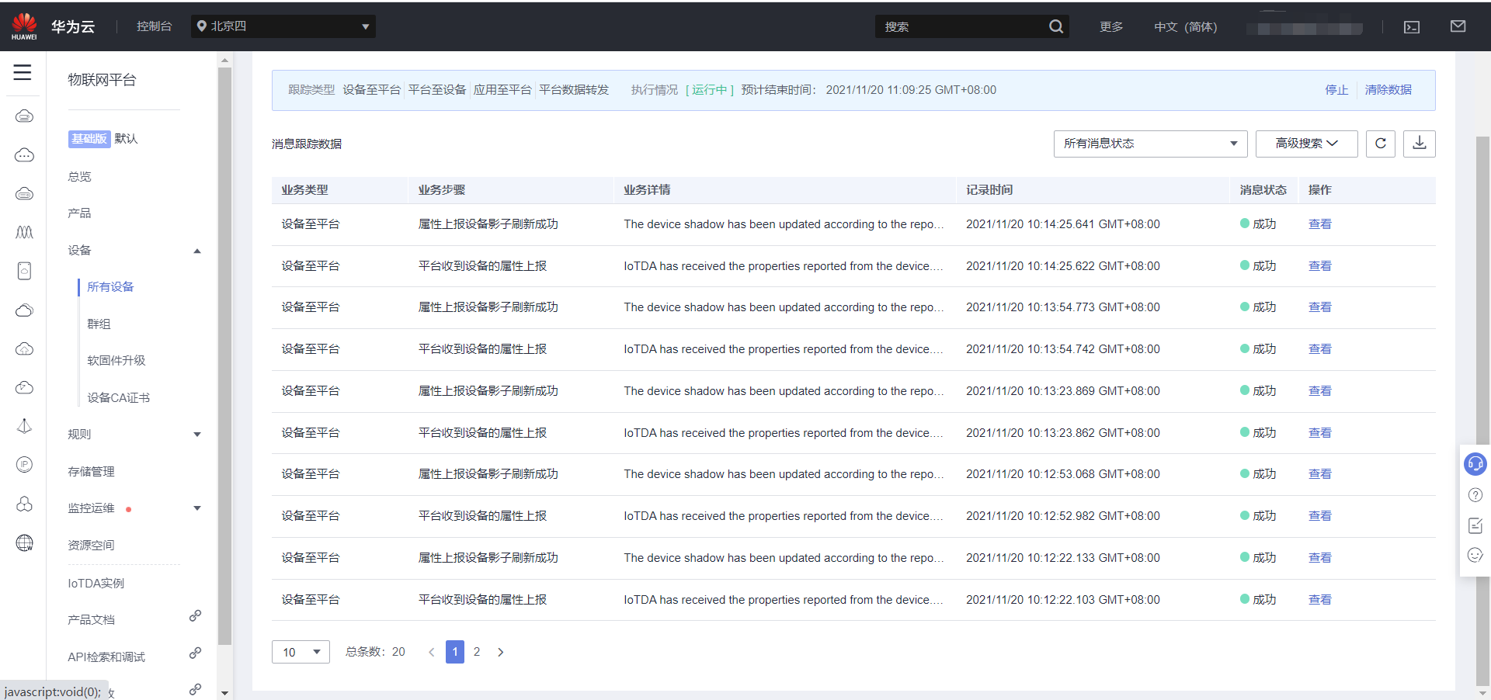The image size is (1491, 700).
Task: Click the 基础版 edition badge
Action: coord(89,139)
